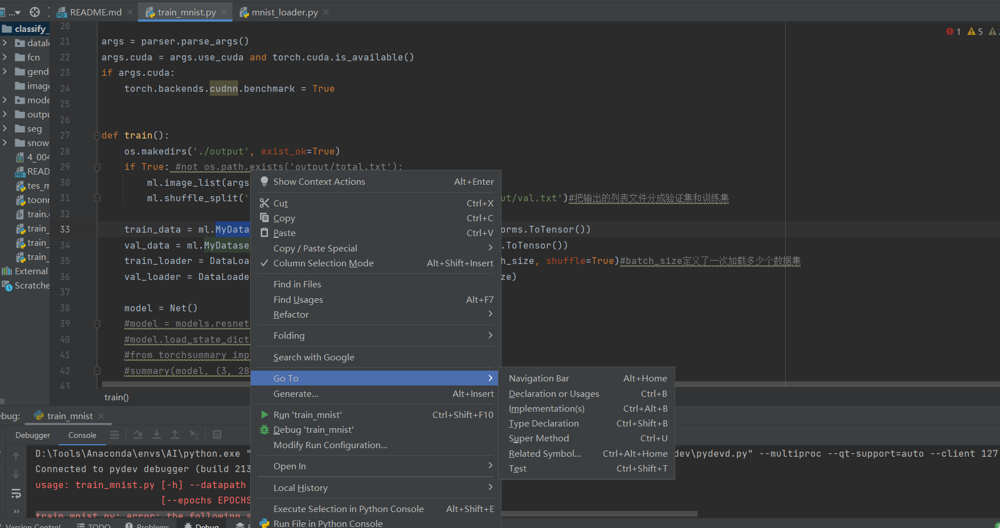The height and width of the screenshot is (528, 1000).
Task: Toggle soft-wrap in the console
Action: click(x=16, y=493)
